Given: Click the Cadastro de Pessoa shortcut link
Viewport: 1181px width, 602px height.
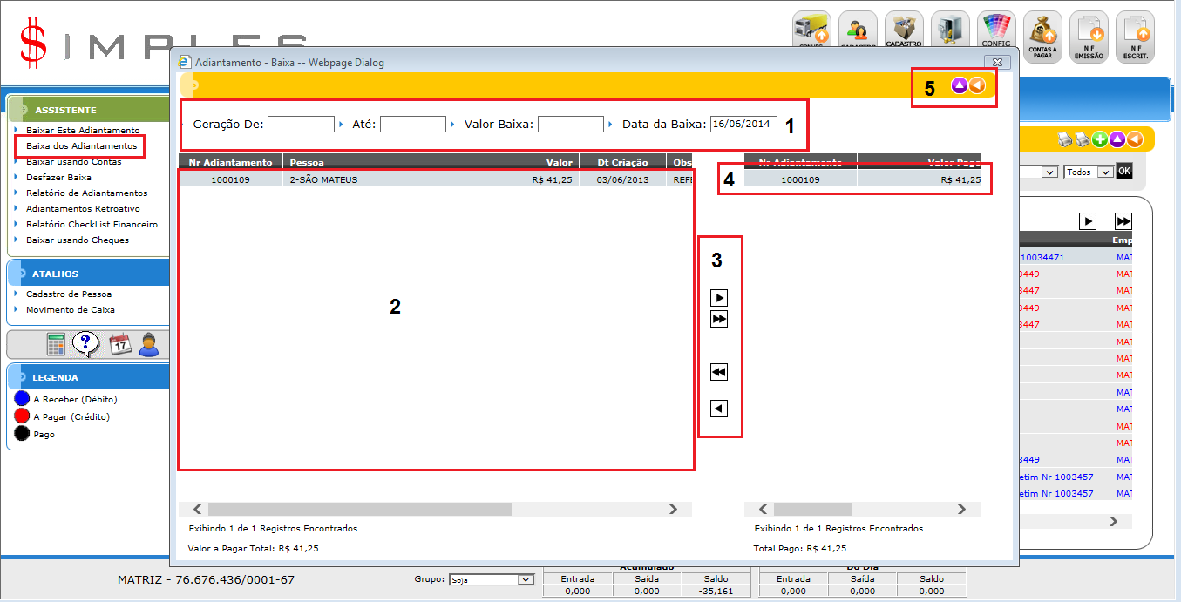Looking at the screenshot, I should pyautogui.click(x=68, y=294).
